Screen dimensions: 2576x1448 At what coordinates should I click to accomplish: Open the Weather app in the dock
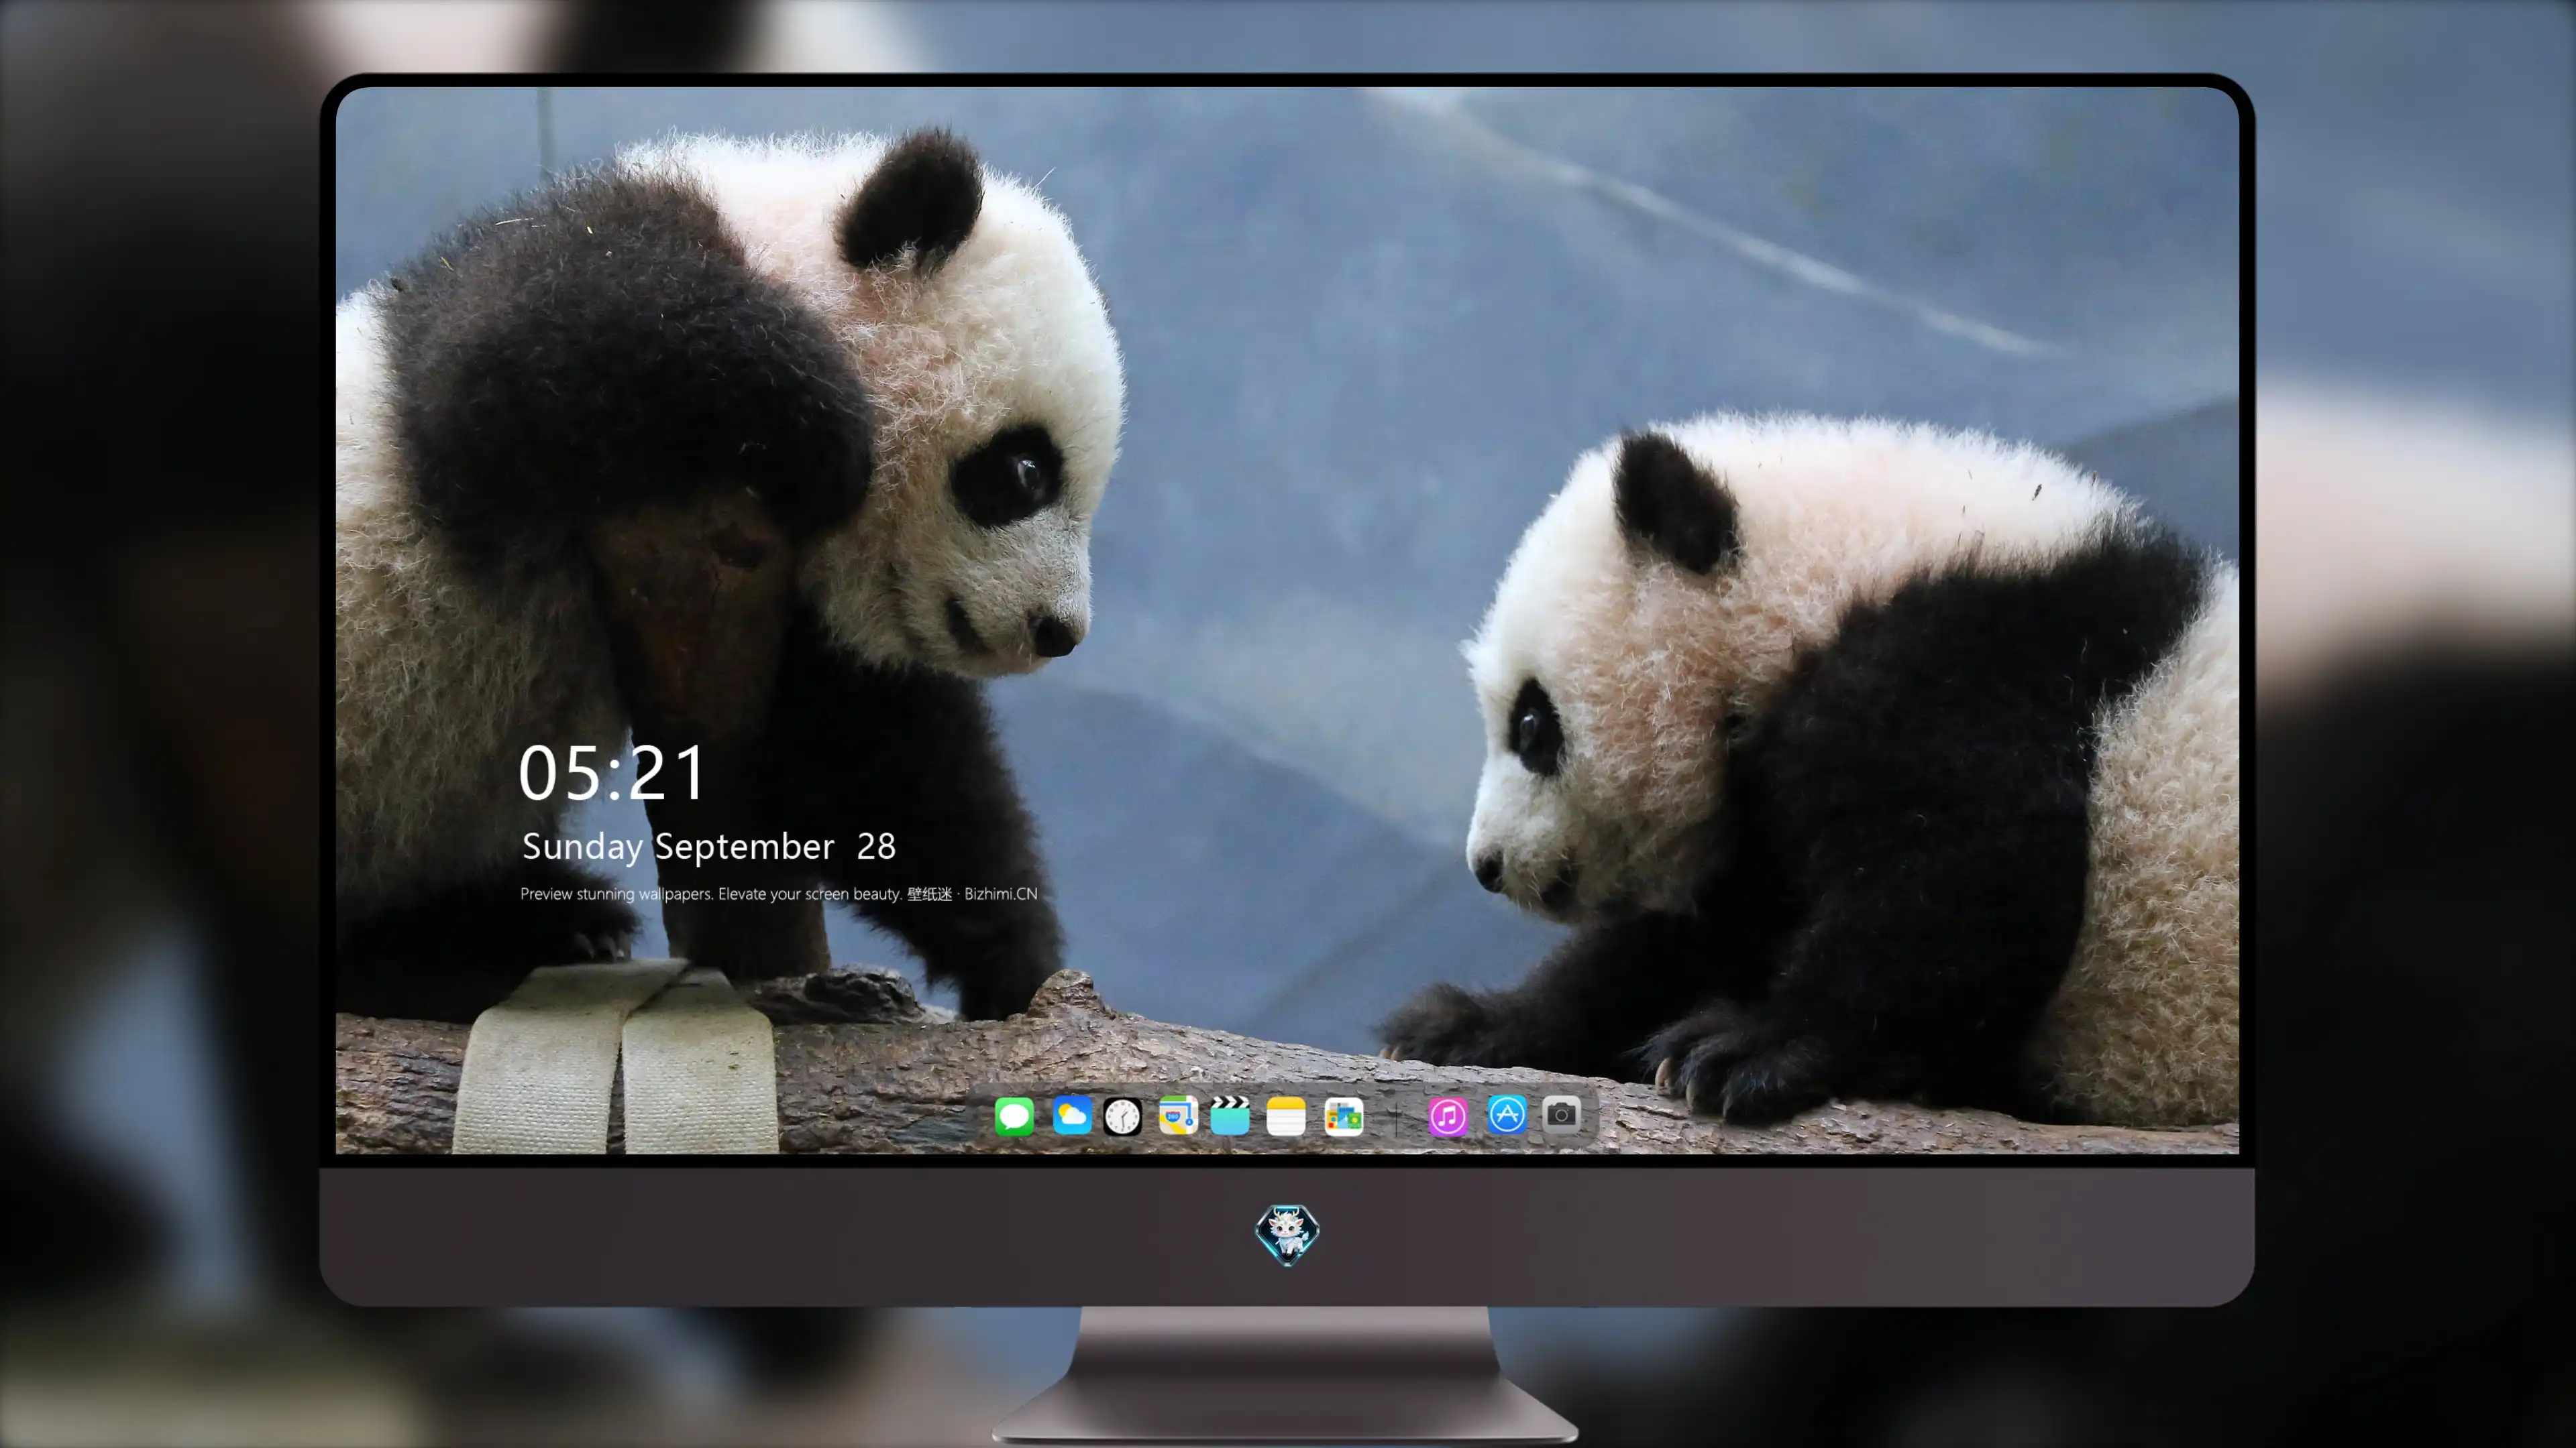tap(1072, 1115)
